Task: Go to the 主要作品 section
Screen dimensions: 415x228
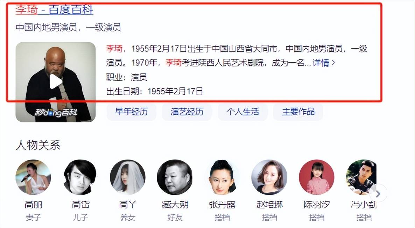Action: pos(298,112)
